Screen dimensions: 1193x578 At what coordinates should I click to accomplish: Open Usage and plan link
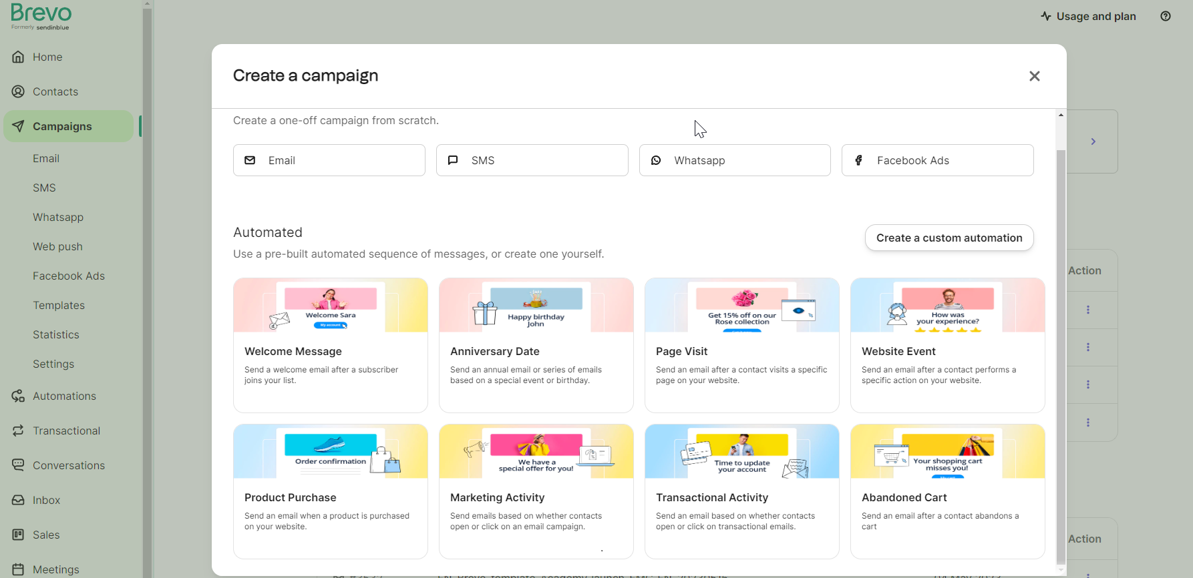pyautogui.click(x=1088, y=17)
